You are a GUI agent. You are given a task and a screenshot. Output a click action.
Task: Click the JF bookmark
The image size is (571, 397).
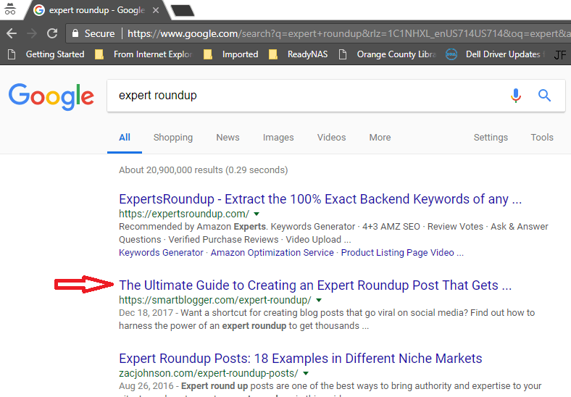coord(560,55)
